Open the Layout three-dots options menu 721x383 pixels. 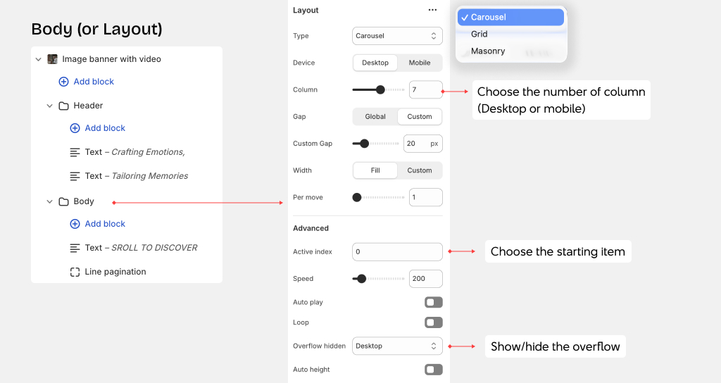[x=432, y=11]
